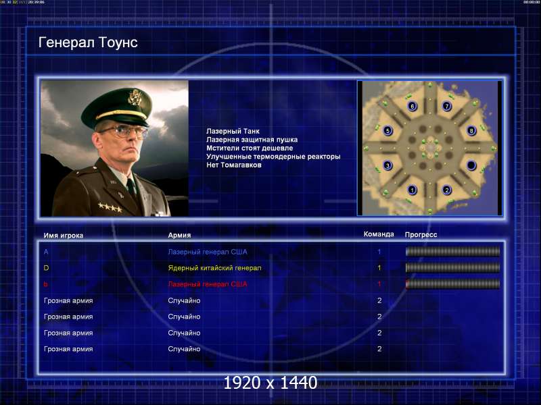Click start position marker 7 on minimap
Screen dimensions: 541x405
(x=447, y=106)
